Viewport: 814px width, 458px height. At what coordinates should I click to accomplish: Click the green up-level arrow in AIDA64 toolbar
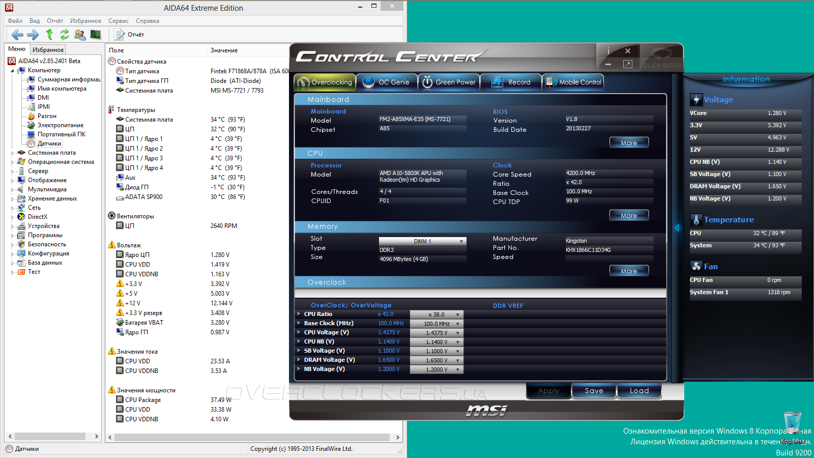(49, 35)
